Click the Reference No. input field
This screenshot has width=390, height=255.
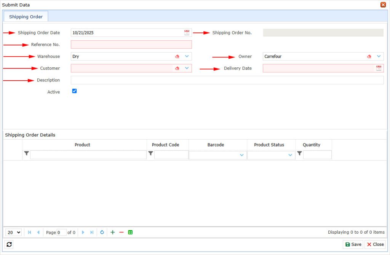click(131, 45)
